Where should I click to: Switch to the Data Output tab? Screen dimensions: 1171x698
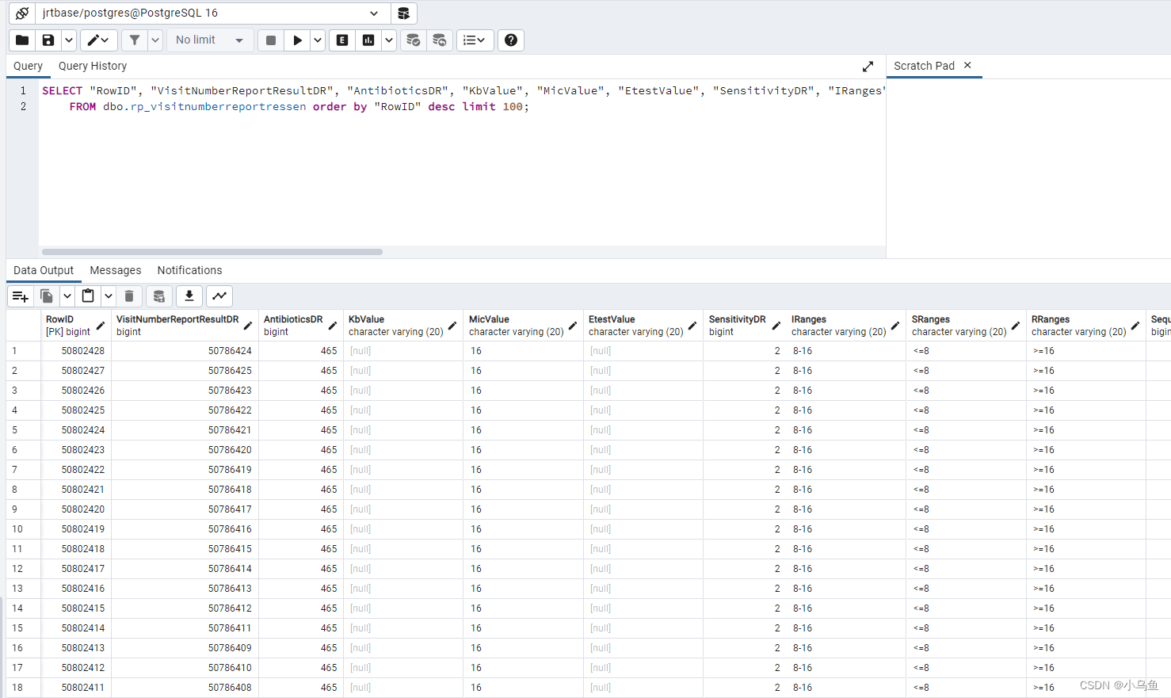44,271
